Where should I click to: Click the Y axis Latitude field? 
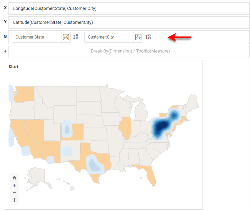point(129,22)
